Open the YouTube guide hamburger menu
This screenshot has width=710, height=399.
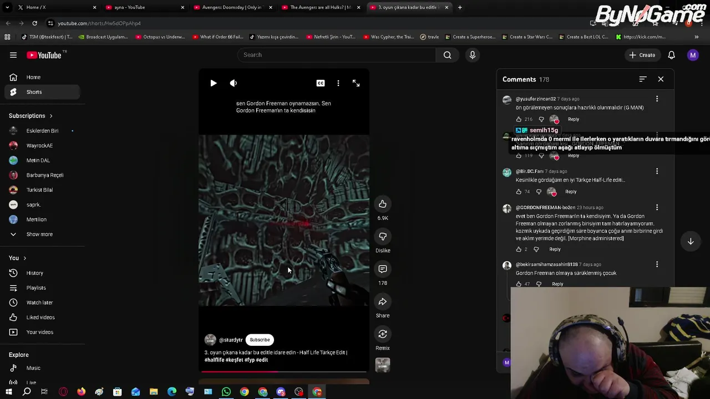13,55
